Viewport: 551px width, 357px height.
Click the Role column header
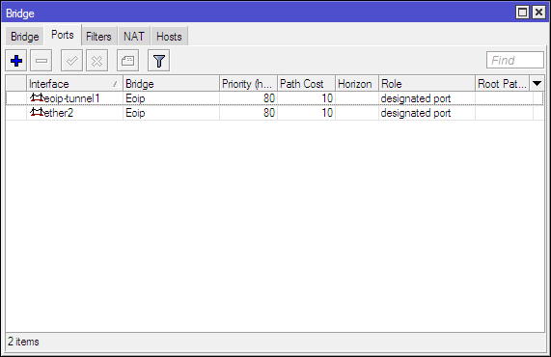point(427,84)
